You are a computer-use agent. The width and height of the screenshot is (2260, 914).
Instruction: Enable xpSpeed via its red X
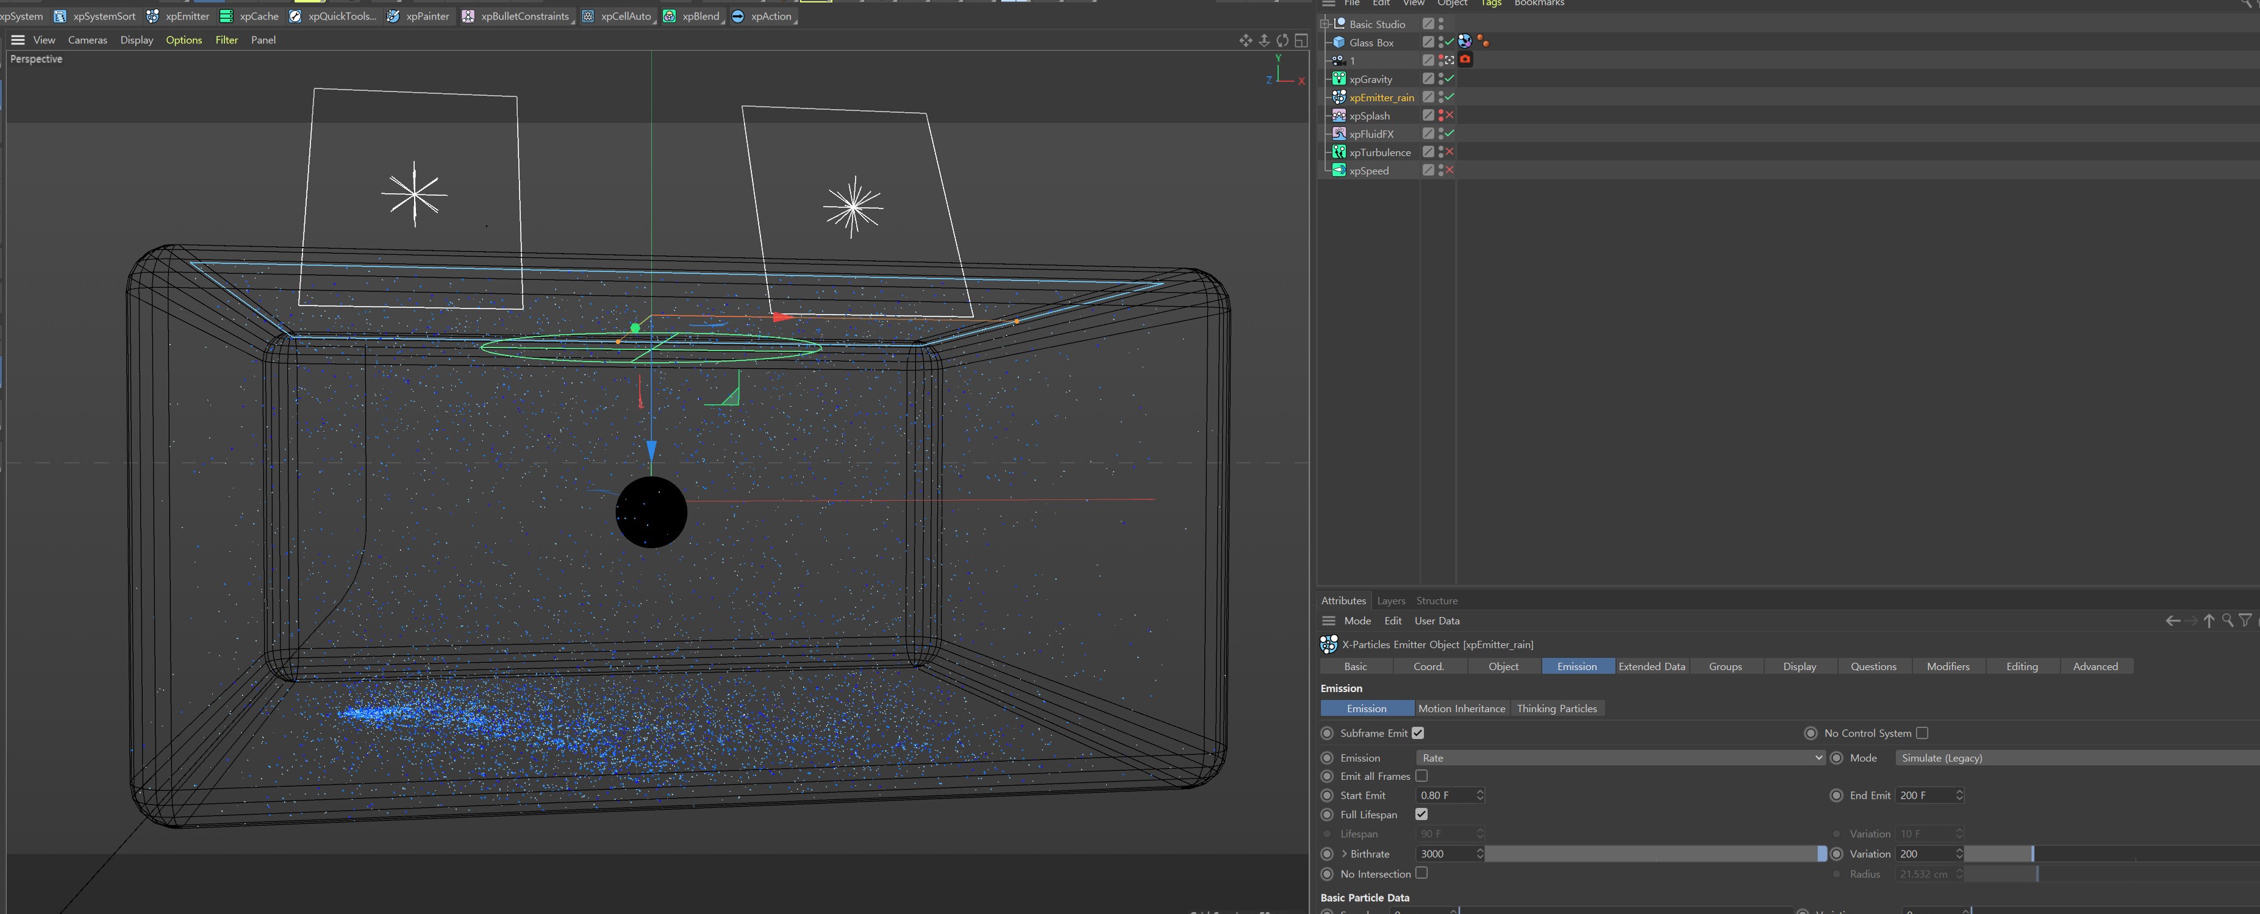[x=1450, y=170]
